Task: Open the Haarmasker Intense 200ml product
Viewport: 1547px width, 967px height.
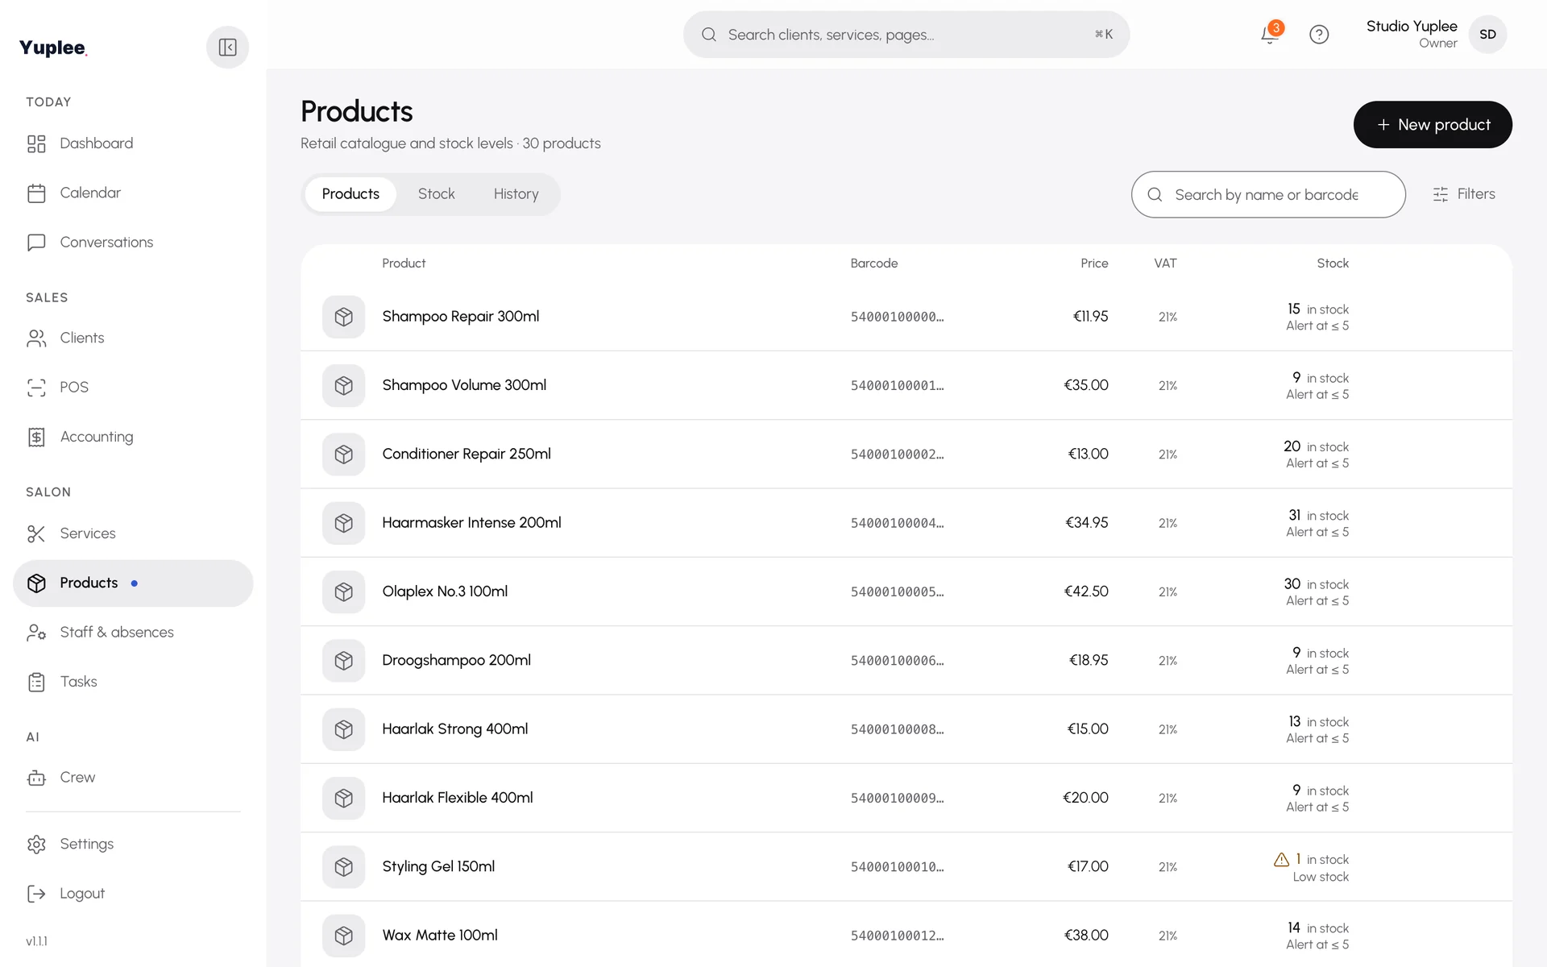Action: click(471, 523)
